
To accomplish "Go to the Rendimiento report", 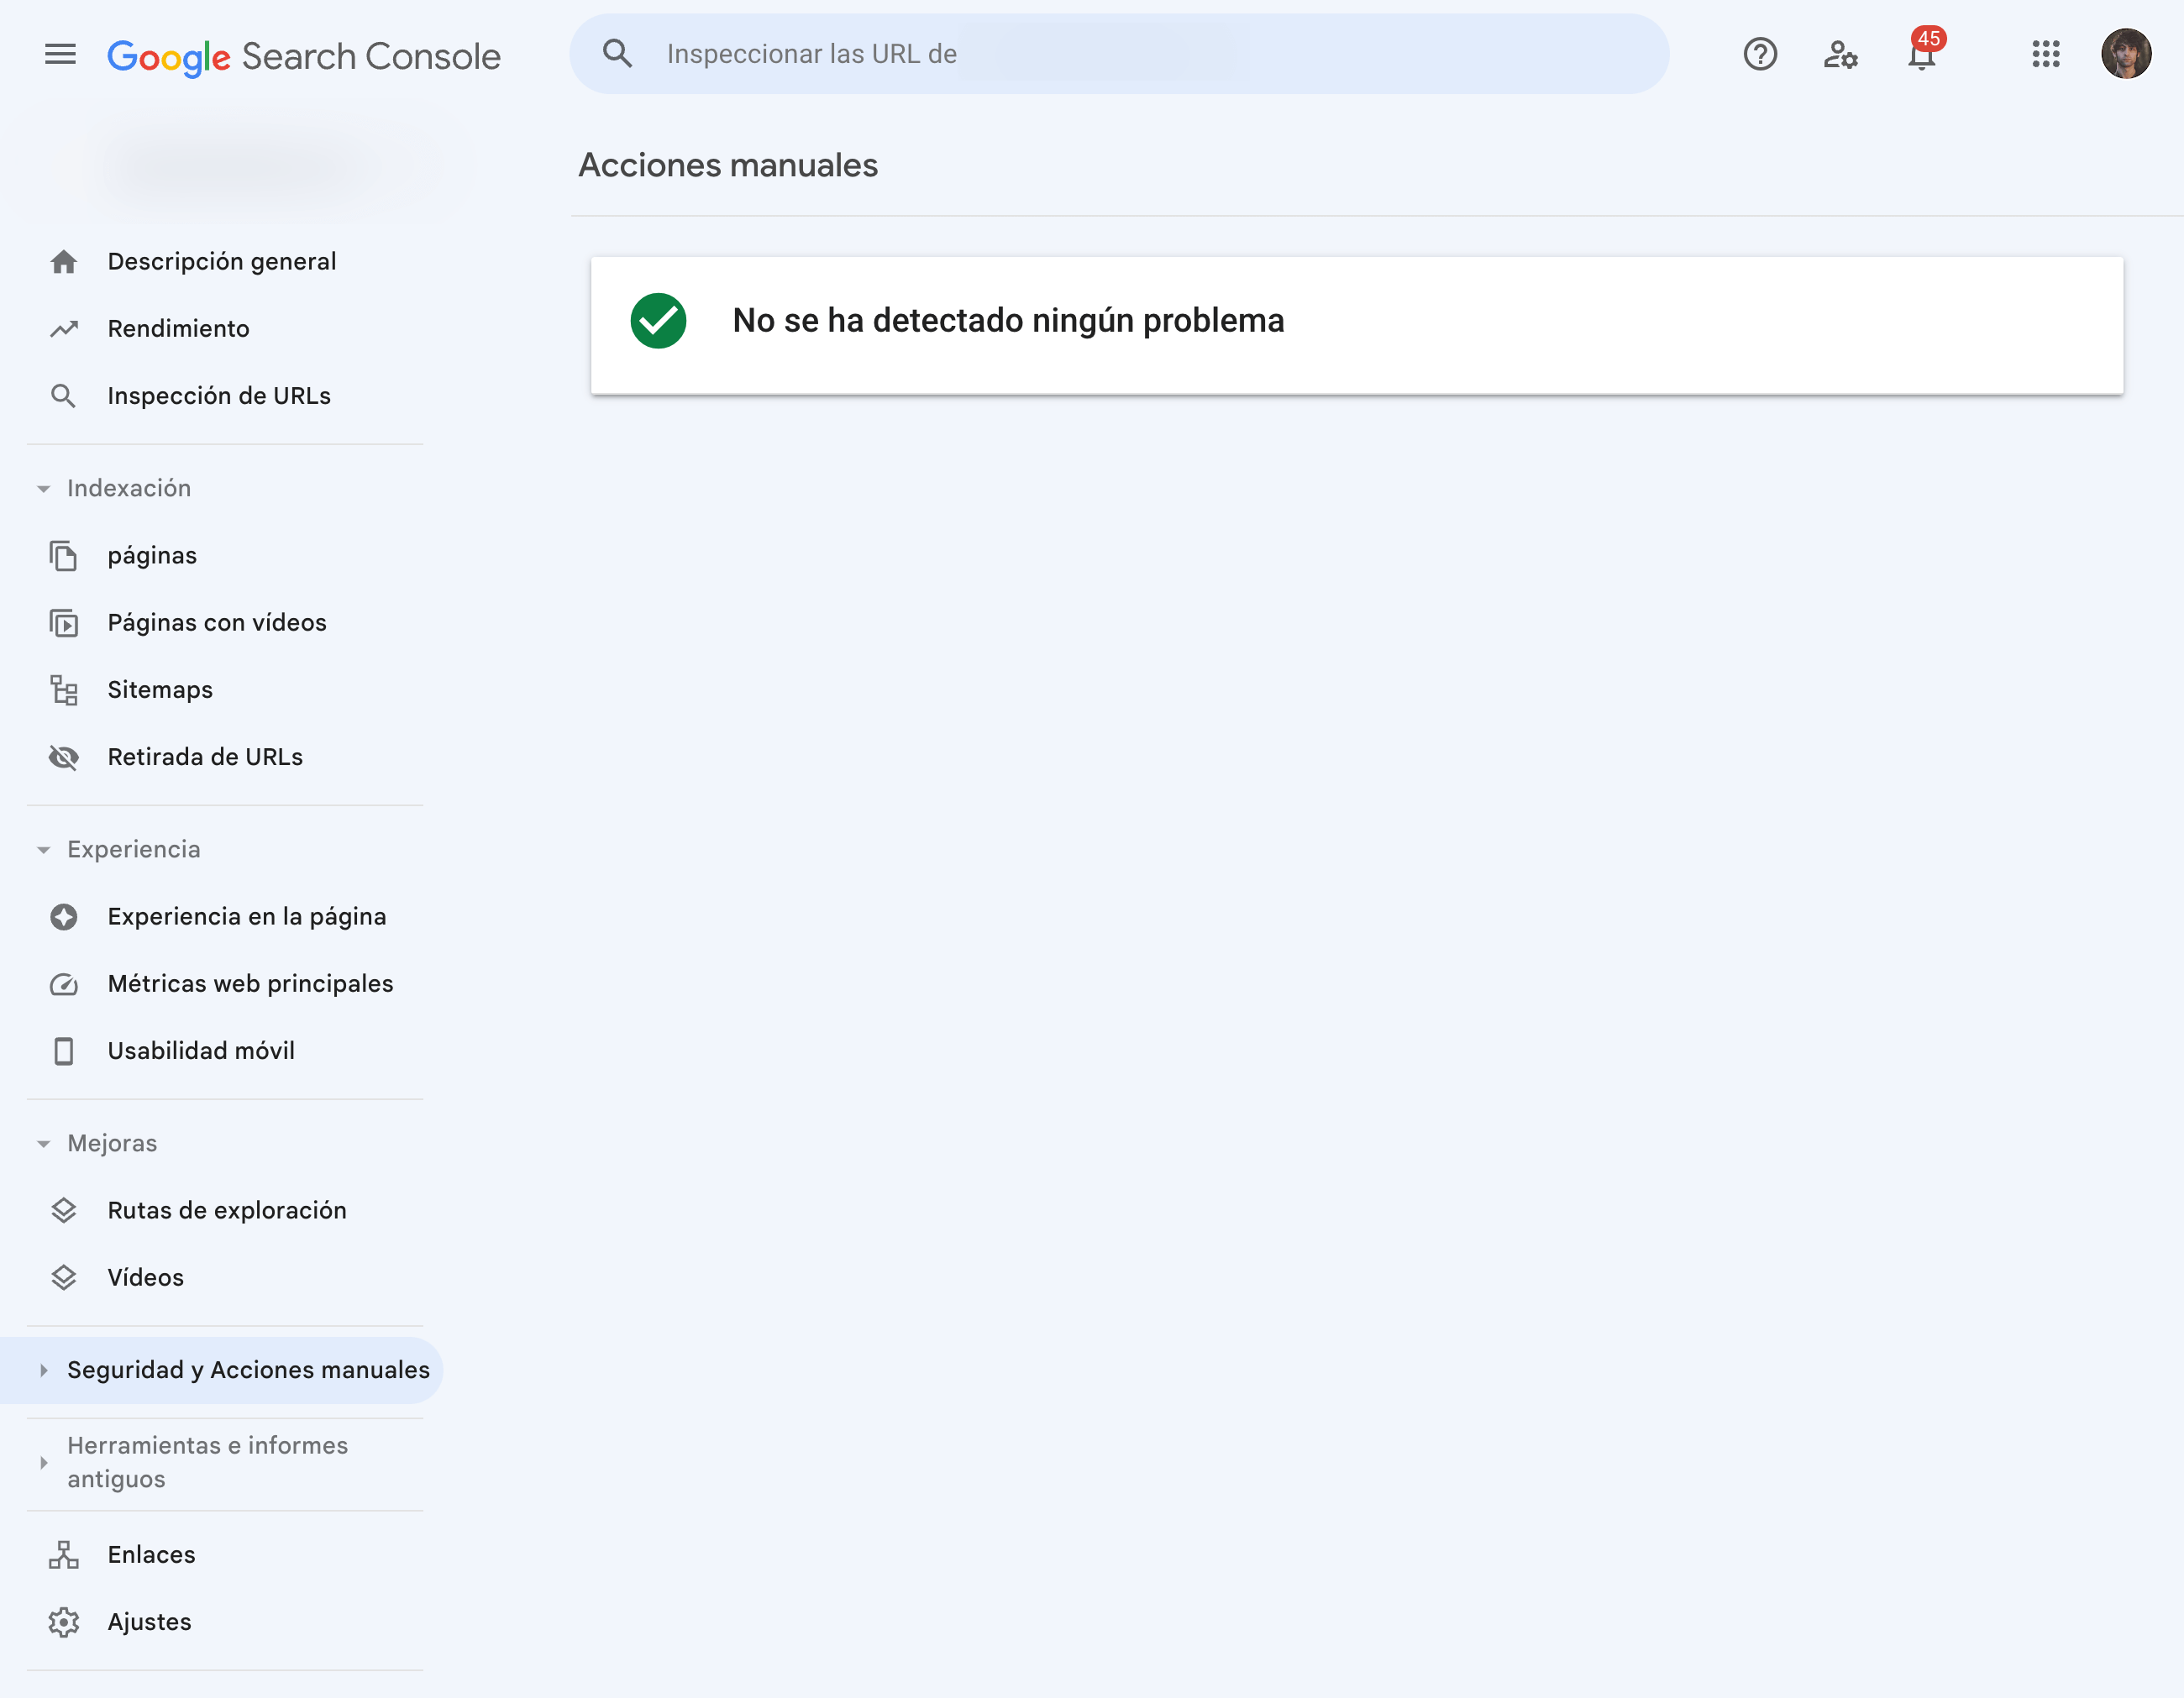I will (178, 329).
